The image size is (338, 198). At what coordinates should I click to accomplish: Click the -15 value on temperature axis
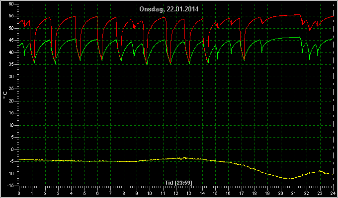[10, 186]
